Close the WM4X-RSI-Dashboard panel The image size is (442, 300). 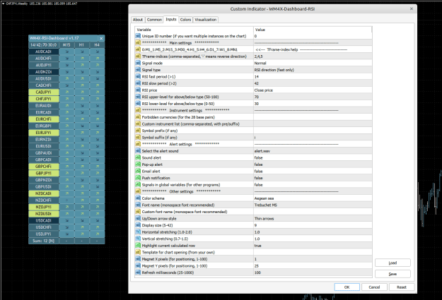point(101,38)
